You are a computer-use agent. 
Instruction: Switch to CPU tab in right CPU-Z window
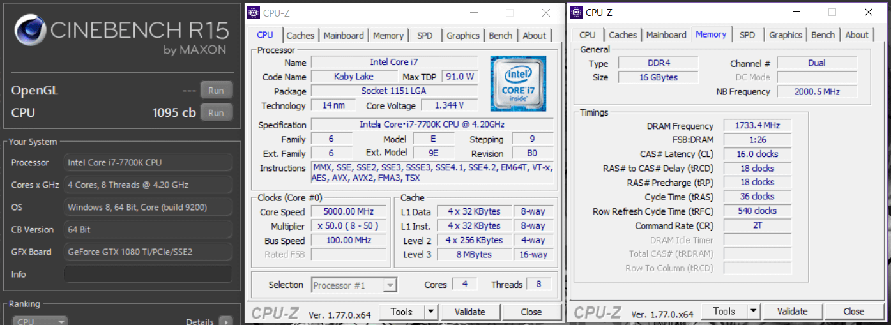point(588,35)
